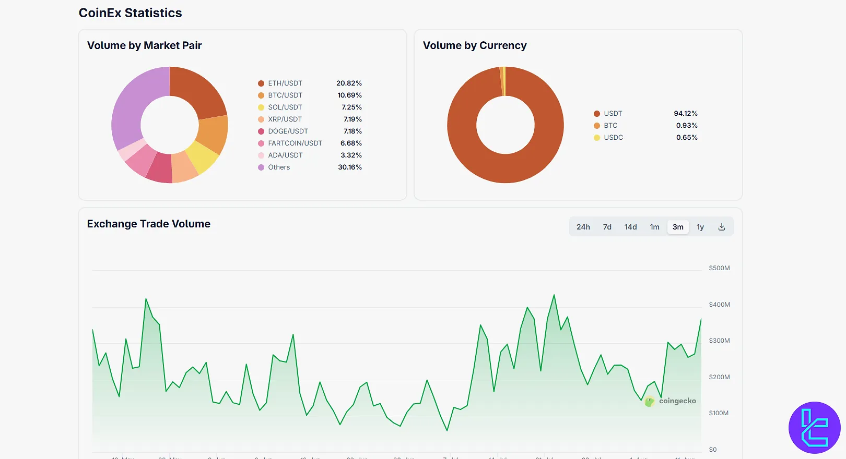Screen dimensions: 846x459
Task: Click the 0.93% BTC share value
Action: pos(687,126)
